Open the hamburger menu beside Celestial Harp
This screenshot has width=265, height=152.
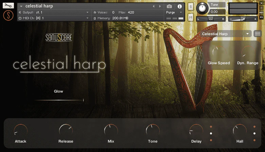tap(258, 34)
